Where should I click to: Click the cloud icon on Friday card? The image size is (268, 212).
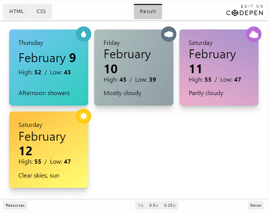click(169, 34)
